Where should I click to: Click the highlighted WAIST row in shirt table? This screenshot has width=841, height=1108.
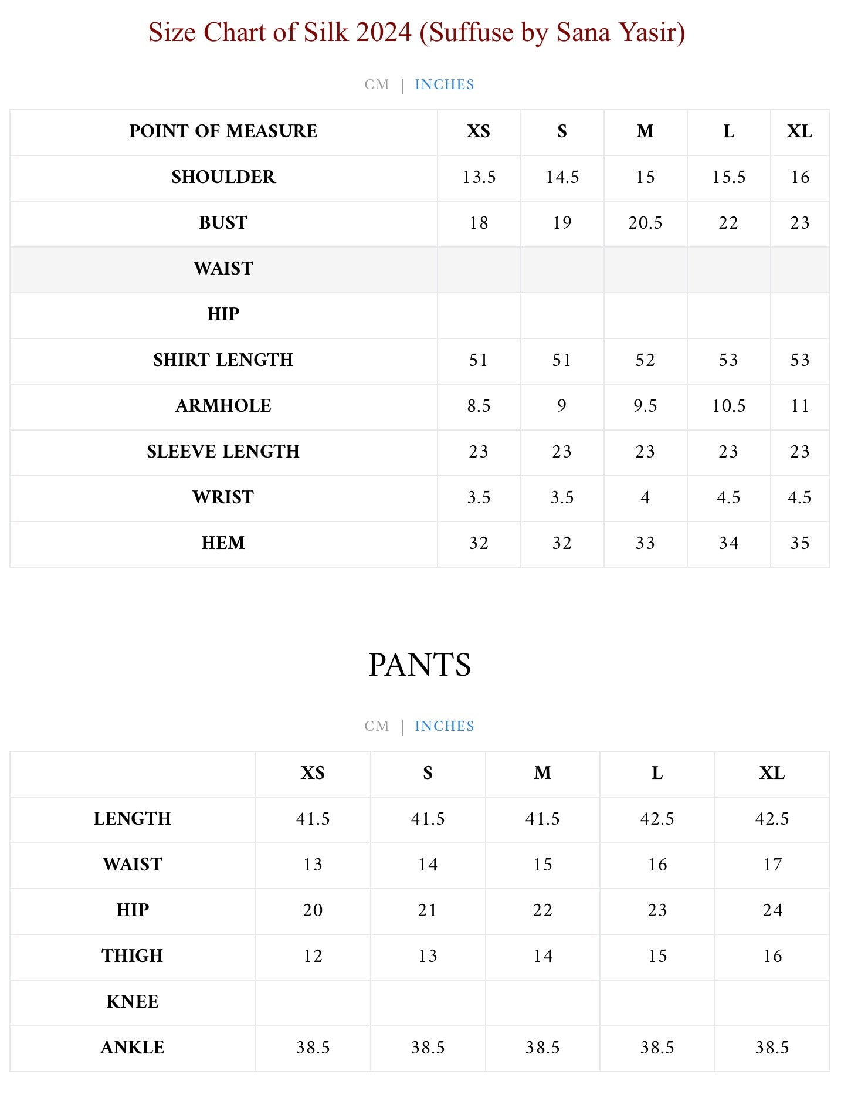[223, 269]
